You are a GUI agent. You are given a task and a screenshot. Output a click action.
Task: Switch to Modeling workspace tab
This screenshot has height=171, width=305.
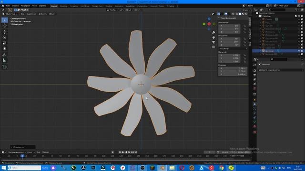point(63,6)
